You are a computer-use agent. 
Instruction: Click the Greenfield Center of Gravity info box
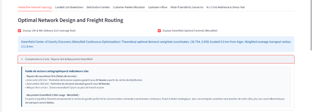click(156, 44)
